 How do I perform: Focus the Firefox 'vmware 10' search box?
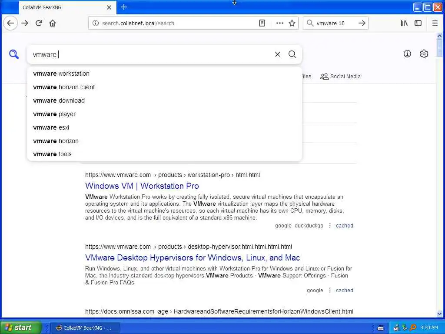tap(335, 23)
